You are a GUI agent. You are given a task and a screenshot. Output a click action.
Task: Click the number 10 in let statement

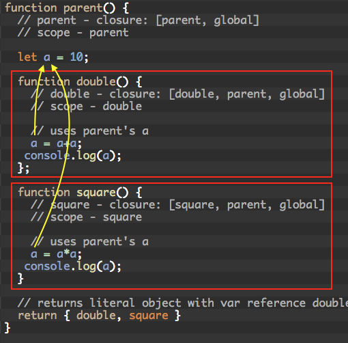[x=76, y=57]
